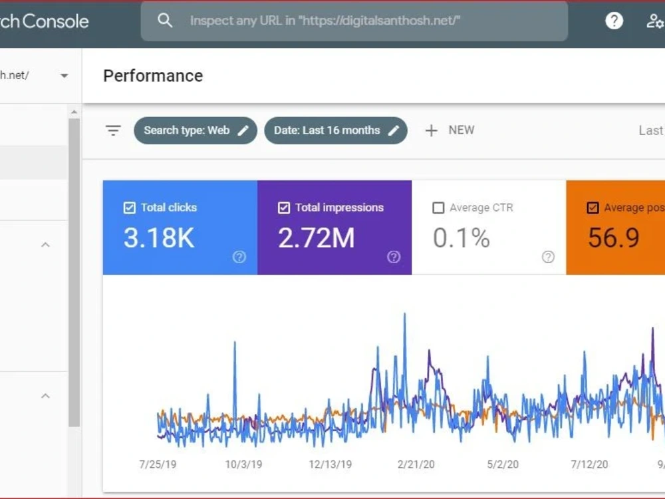Open users and settings icon

(655, 21)
